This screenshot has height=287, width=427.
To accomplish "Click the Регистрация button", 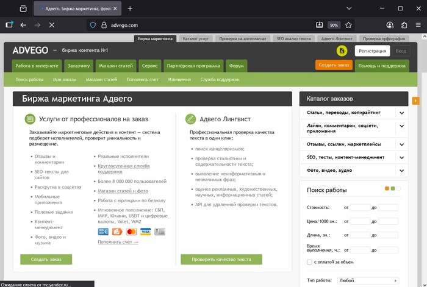I will 372,51.
